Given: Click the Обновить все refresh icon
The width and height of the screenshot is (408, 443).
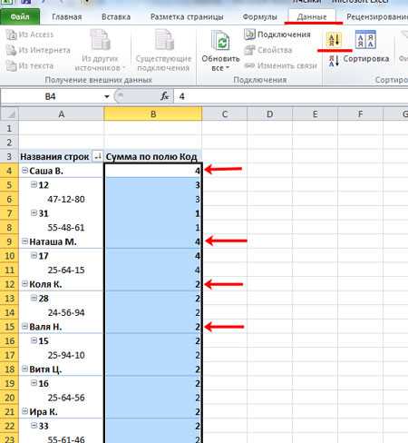Looking at the screenshot, I should click(221, 40).
